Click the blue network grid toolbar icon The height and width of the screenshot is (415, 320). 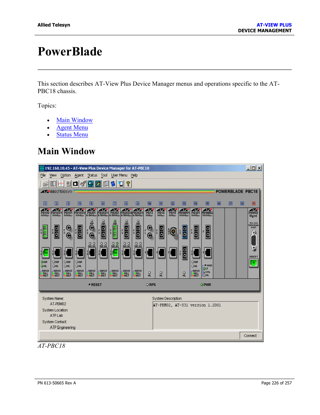coord(91,184)
